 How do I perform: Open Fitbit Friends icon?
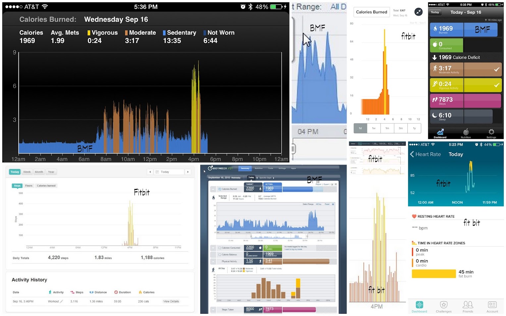click(x=468, y=304)
